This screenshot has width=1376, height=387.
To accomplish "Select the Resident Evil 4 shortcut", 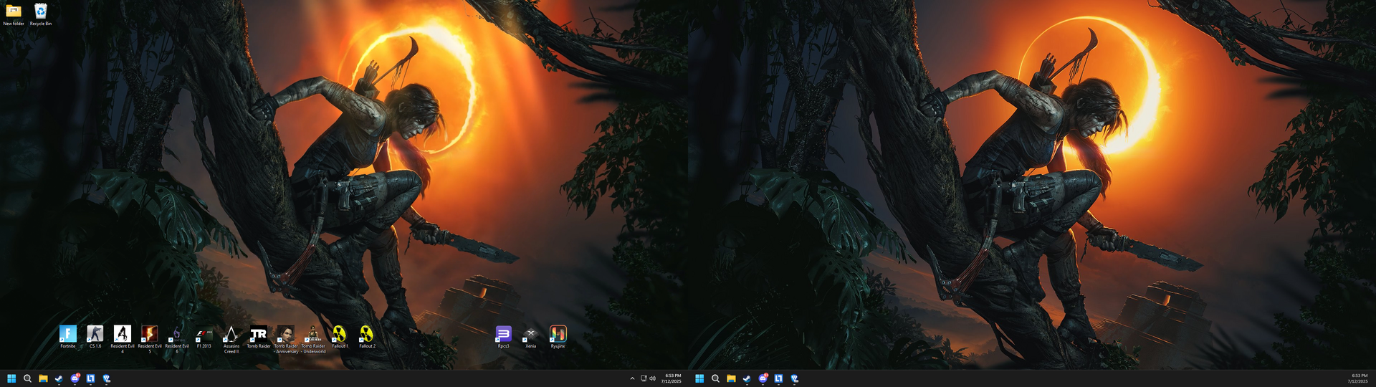I will (123, 339).
